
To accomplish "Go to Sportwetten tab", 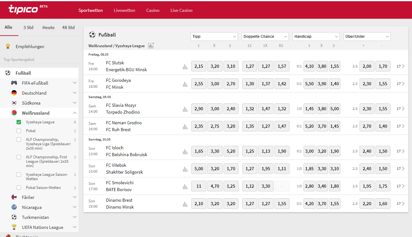I will tap(91, 10).
